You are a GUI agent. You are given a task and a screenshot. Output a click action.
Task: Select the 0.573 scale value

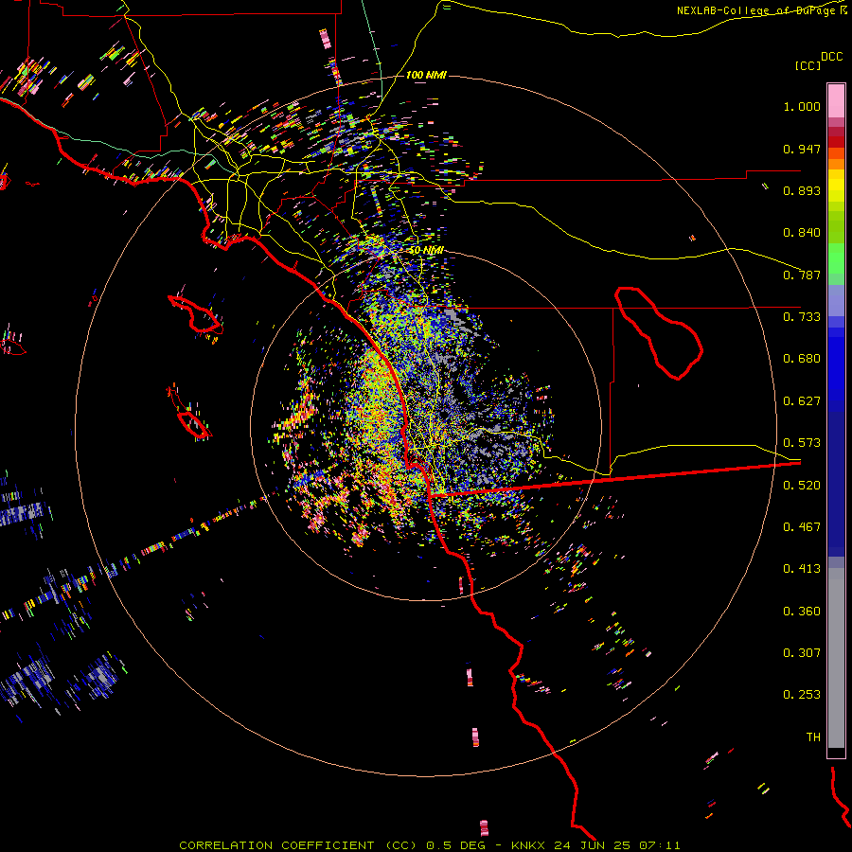click(802, 443)
